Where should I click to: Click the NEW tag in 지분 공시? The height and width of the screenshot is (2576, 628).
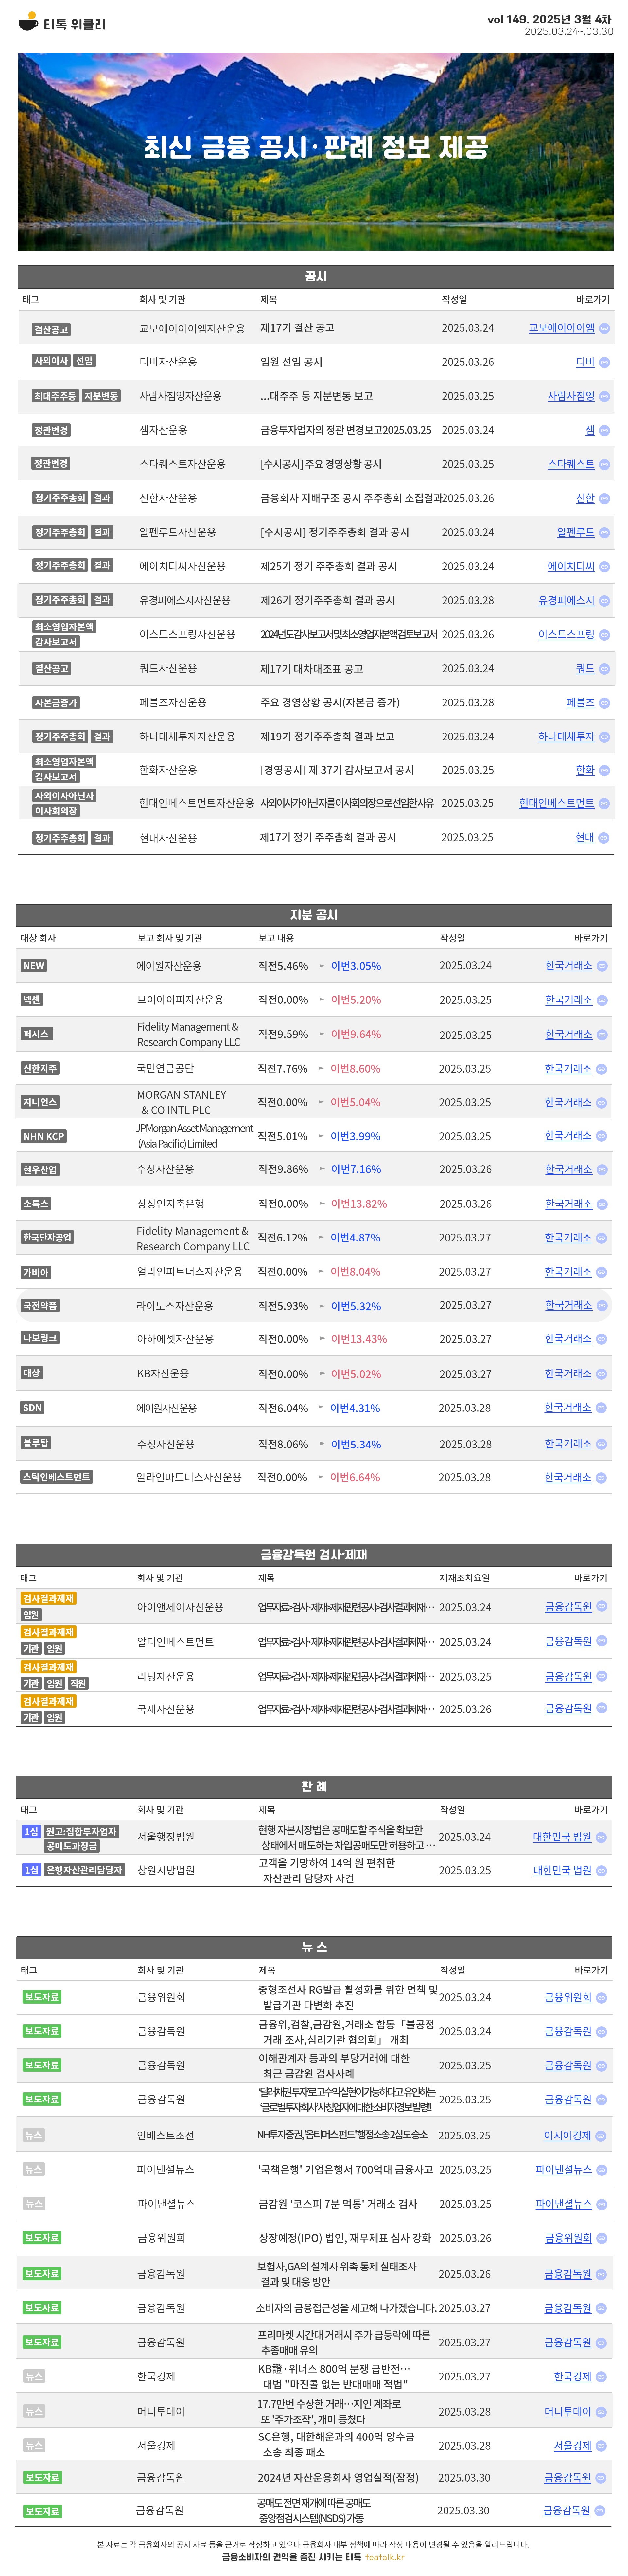(x=34, y=966)
